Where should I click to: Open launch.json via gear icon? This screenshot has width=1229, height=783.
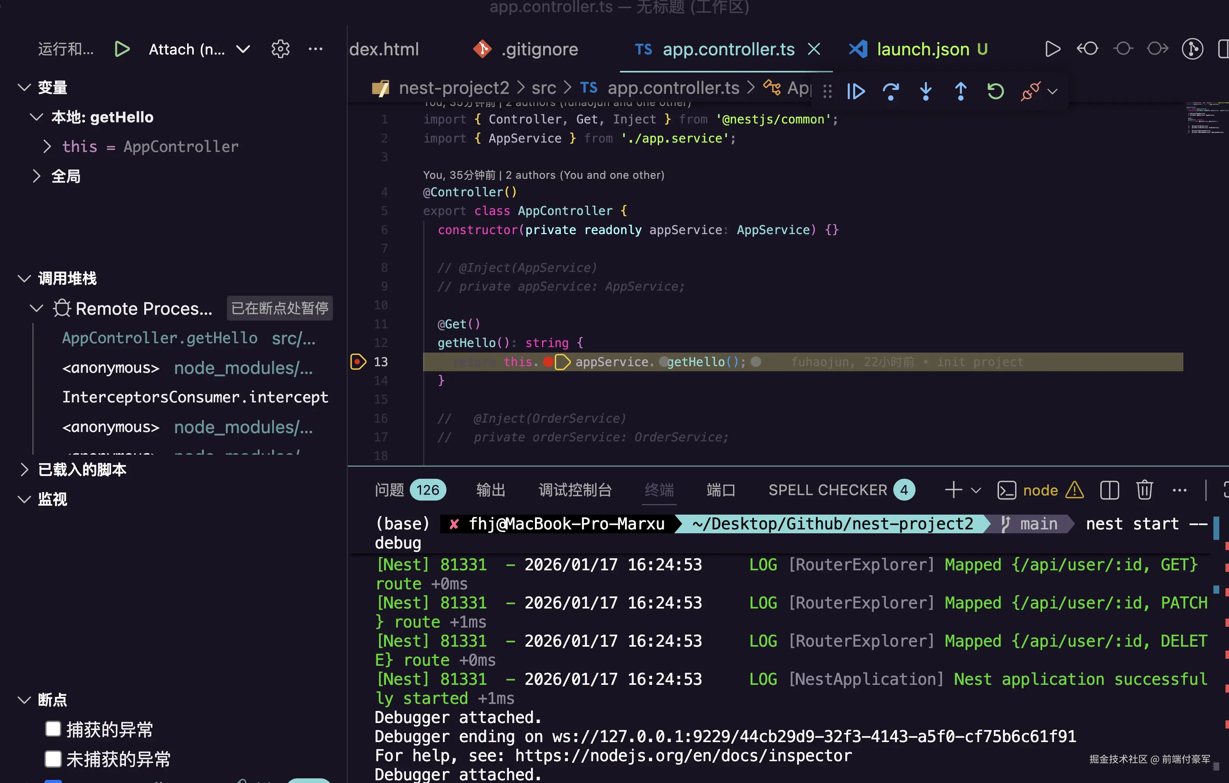point(280,49)
